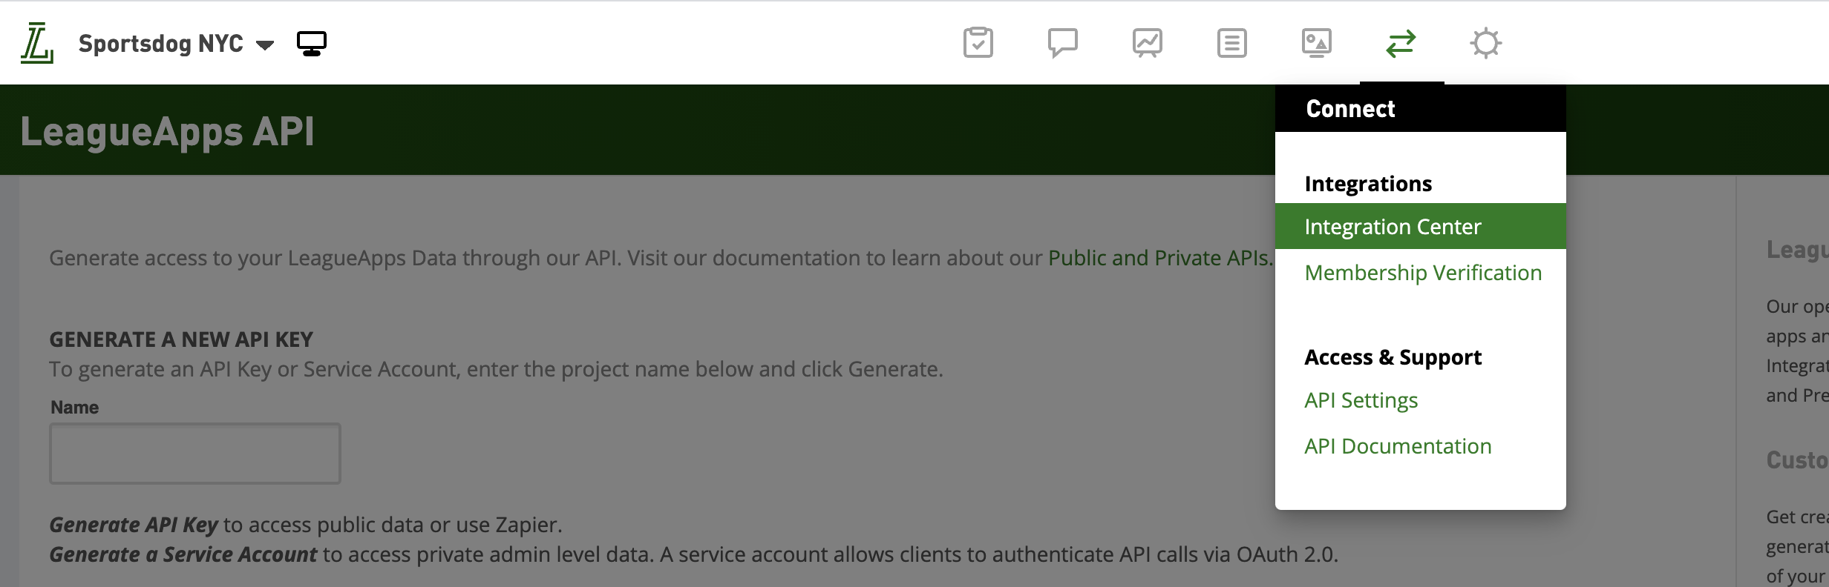Open the Sportsdog NYC site dropdown
Viewport: 1829px width, 587px height.
[x=176, y=44]
